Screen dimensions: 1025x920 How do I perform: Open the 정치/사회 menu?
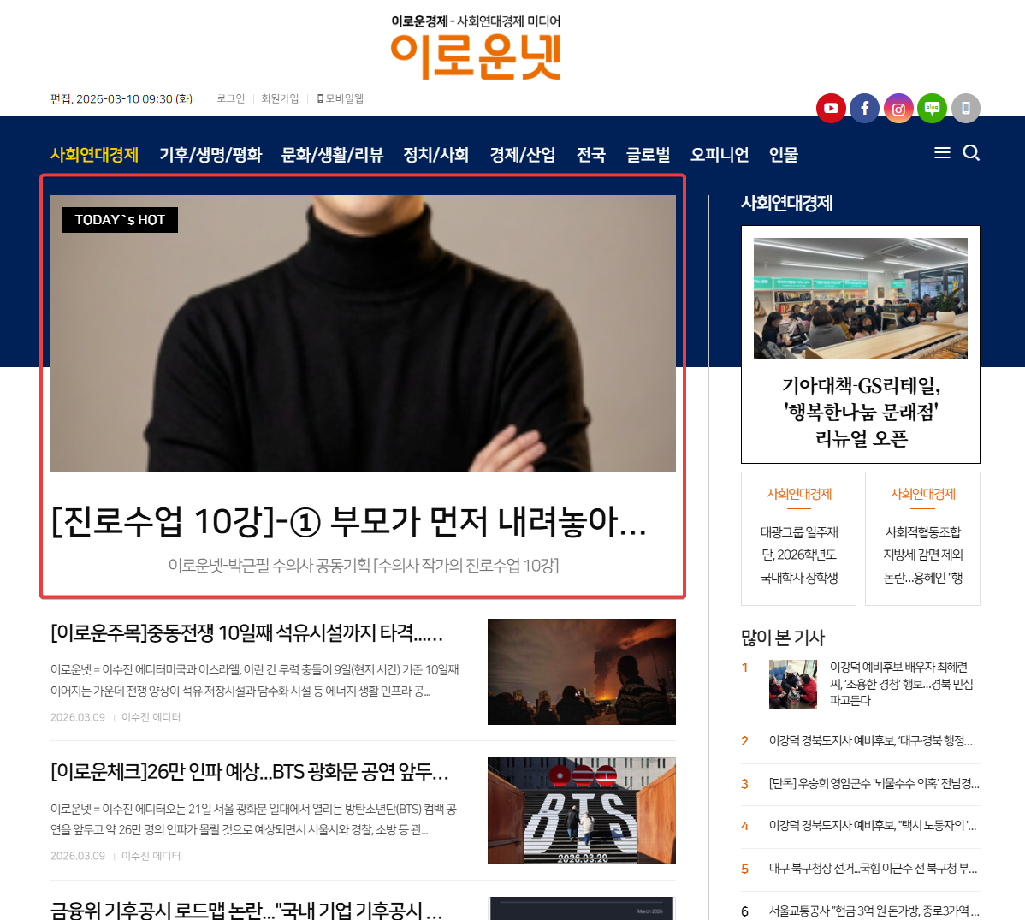click(436, 155)
